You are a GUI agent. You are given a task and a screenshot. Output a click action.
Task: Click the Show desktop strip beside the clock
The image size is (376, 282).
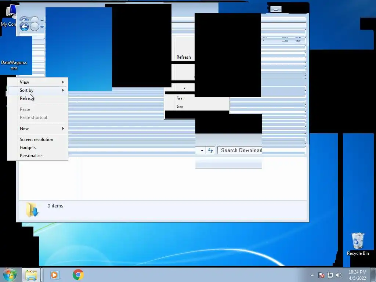[373, 275]
